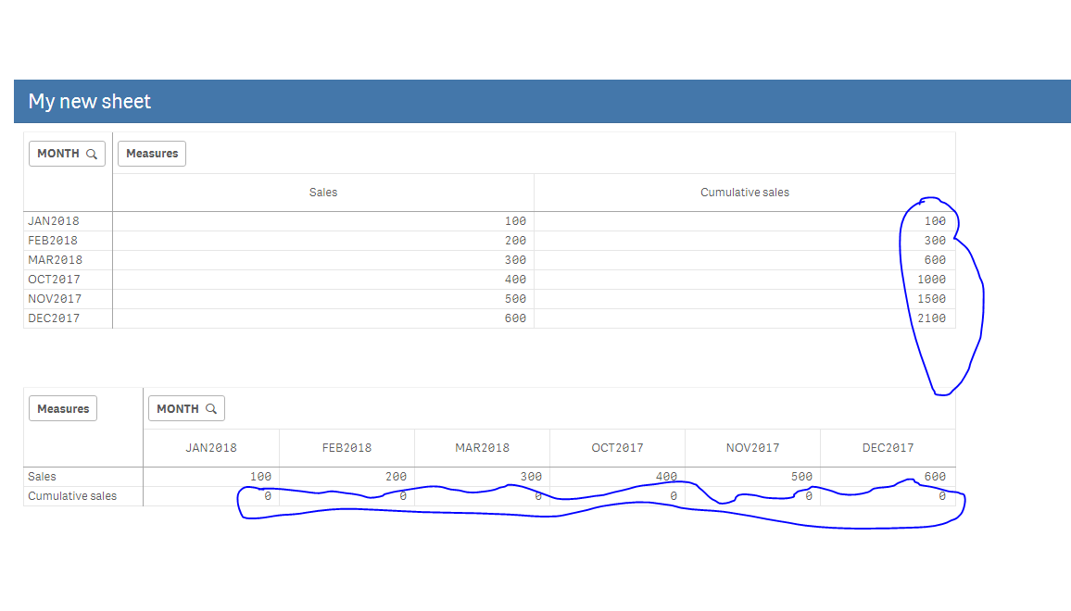Viewport: 1071px width, 611px height.
Task: Select the JAN2018 row label in top table
Action: tap(54, 221)
